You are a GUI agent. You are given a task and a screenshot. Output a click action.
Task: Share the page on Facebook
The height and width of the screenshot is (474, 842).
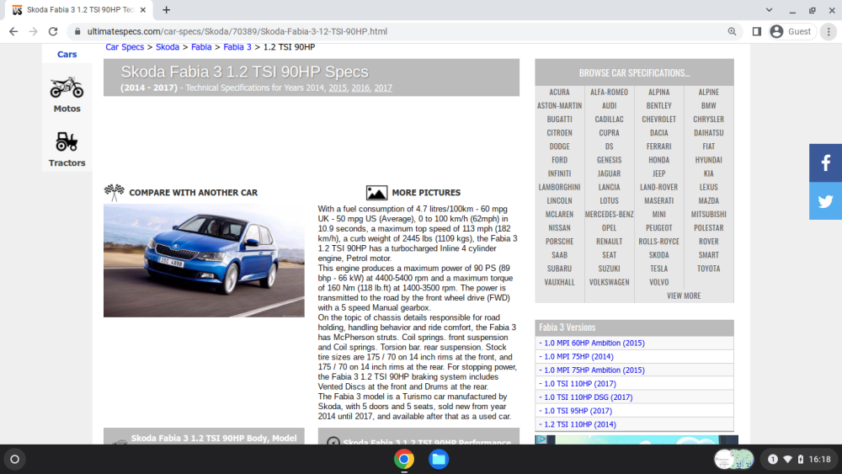[825, 162]
